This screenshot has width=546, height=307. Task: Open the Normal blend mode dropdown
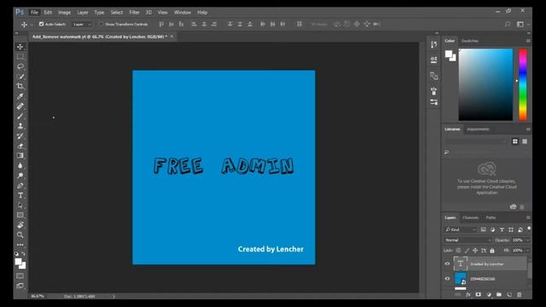click(x=468, y=240)
